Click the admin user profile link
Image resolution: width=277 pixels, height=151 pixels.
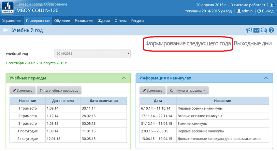pyautogui.click(x=245, y=11)
